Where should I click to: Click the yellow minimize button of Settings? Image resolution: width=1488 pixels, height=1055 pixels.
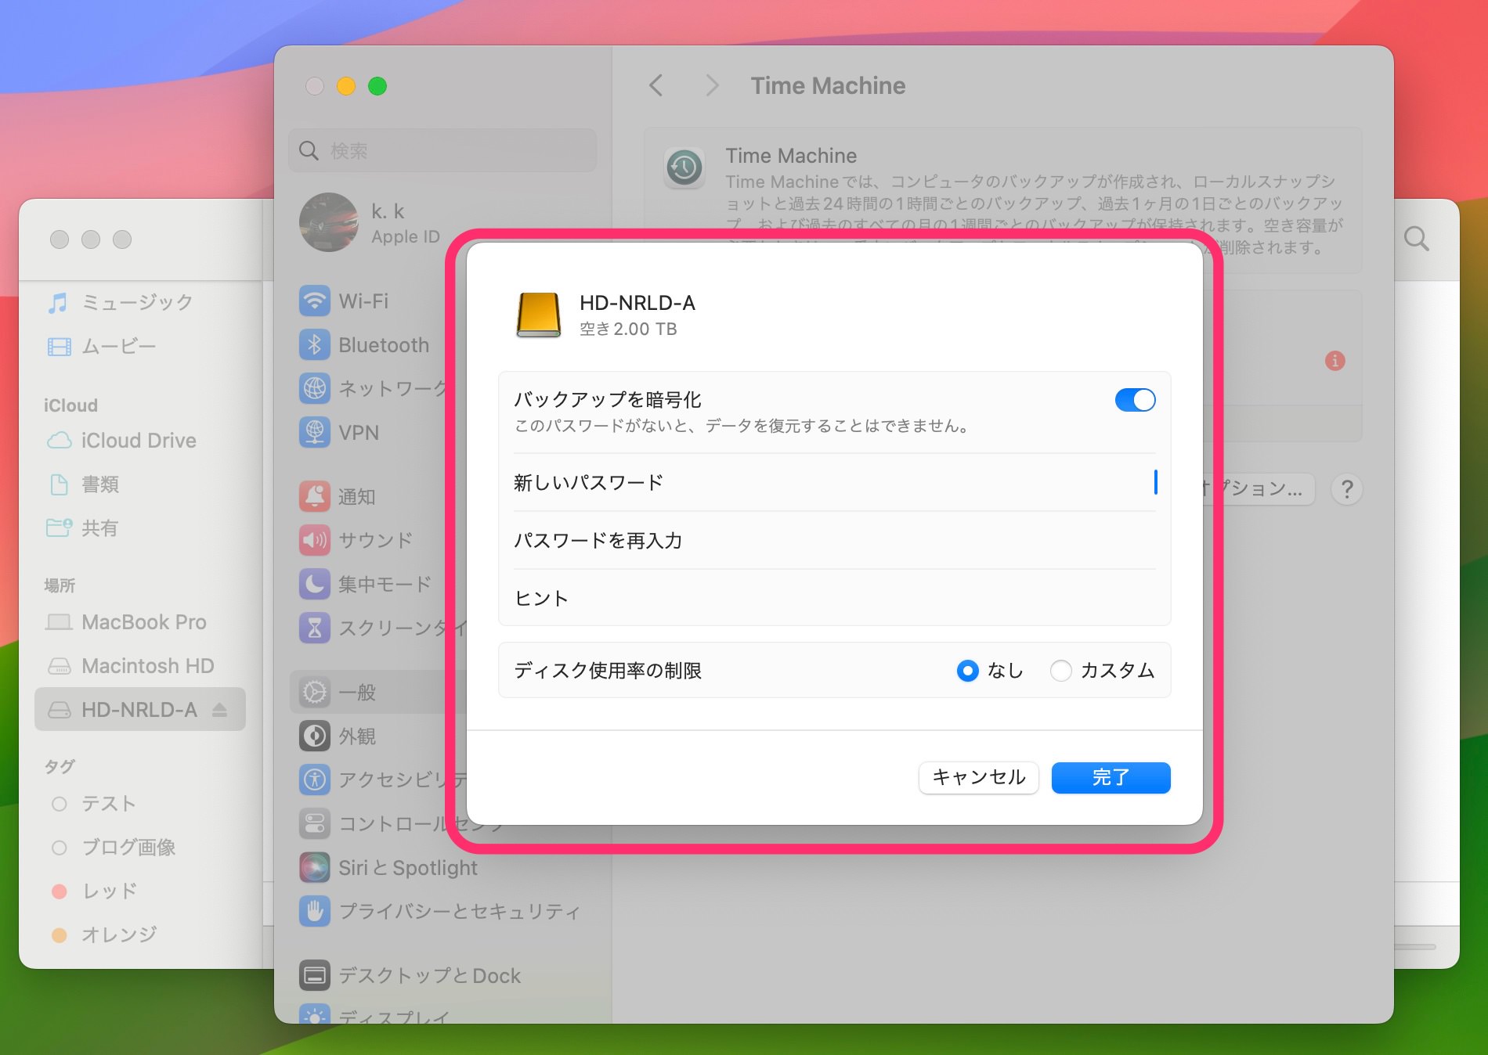(x=346, y=86)
